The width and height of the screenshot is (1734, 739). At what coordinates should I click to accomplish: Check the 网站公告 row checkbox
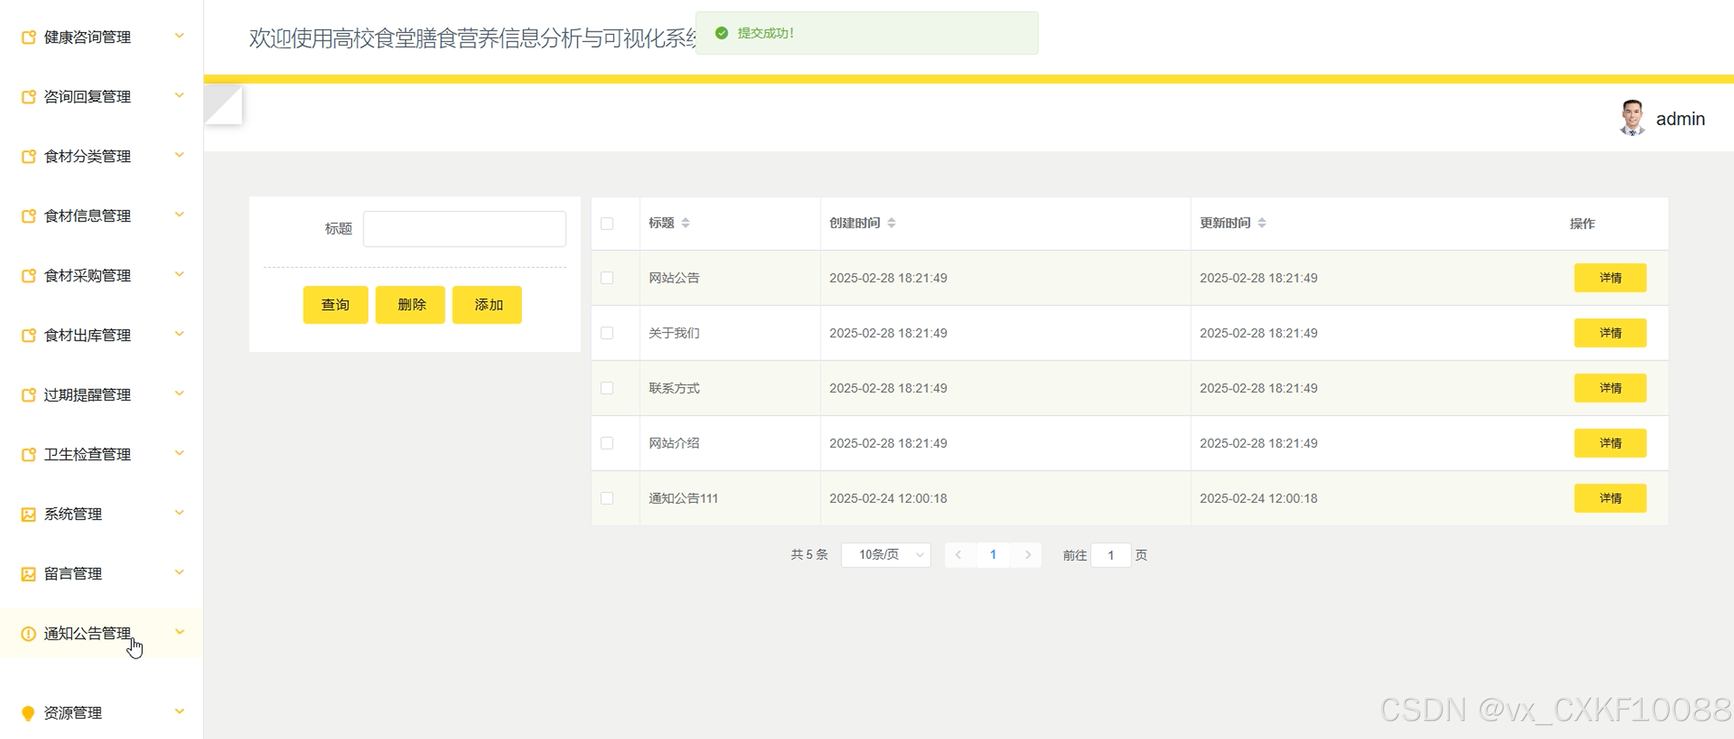[x=607, y=278]
